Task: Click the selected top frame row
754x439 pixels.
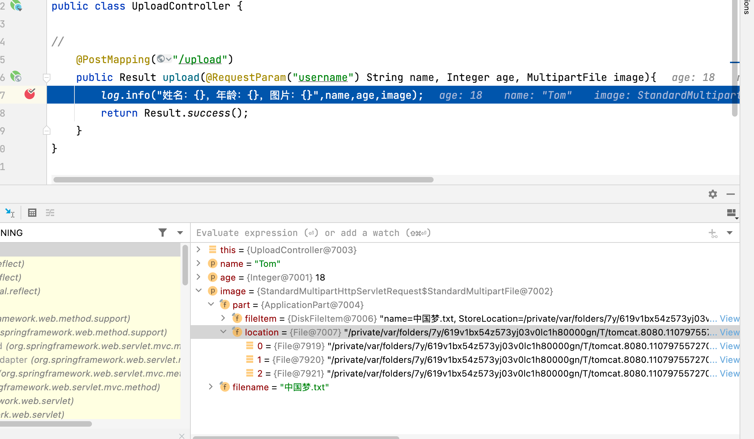Action: click(90, 250)
